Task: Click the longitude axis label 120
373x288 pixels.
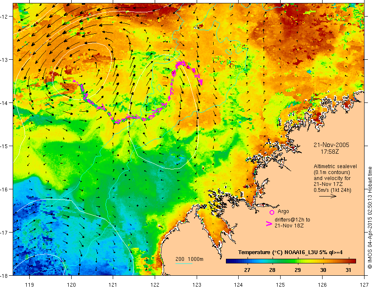Action: pos(71,285)
